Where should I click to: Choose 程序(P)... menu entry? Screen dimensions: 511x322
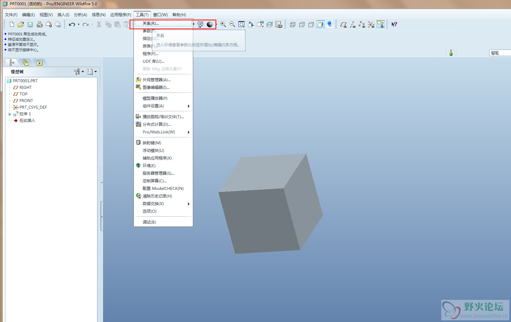(163, 54)
